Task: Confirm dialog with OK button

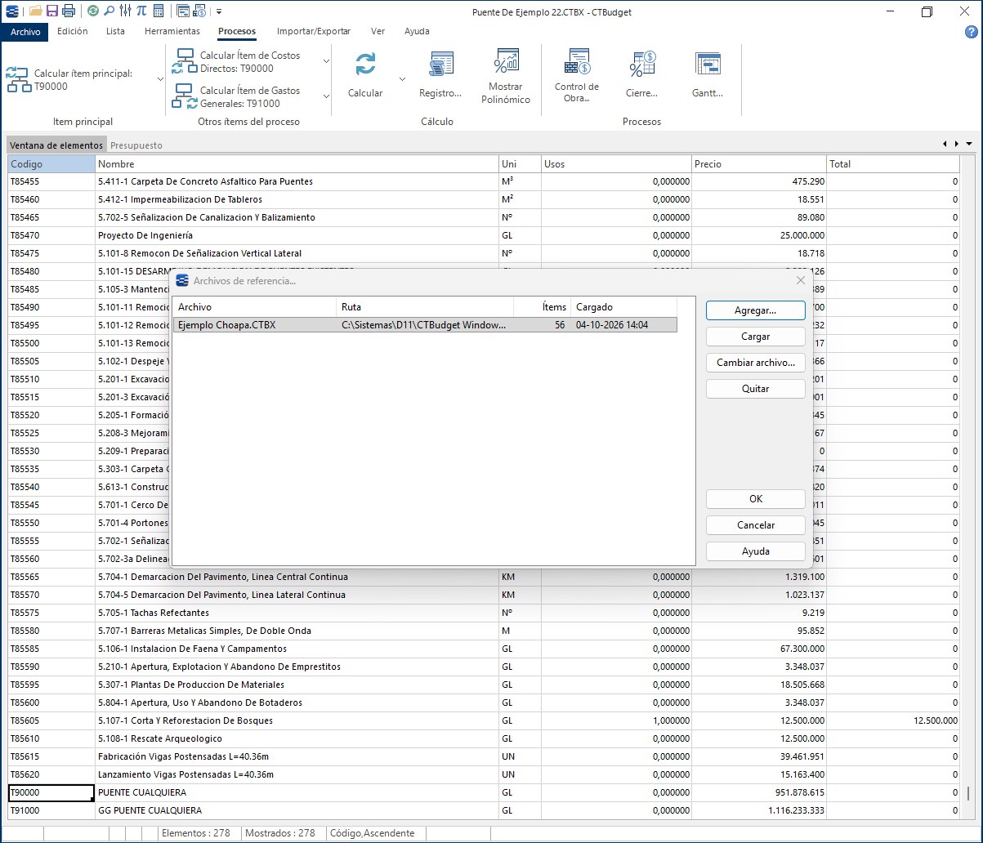Action: click(756, 499)
